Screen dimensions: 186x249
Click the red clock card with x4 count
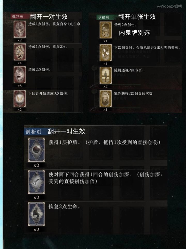click(x=20, y=52)
